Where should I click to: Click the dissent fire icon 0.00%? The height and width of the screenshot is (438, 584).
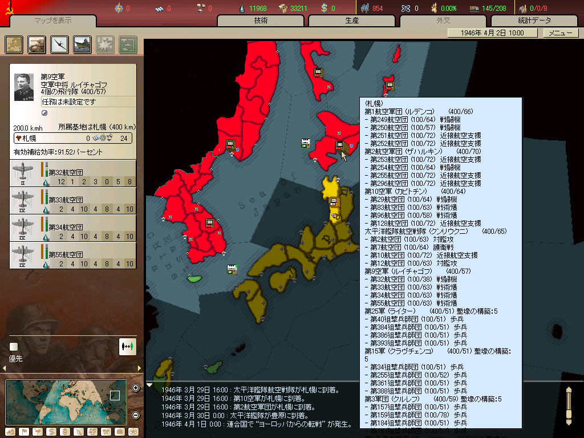(434, 8)
